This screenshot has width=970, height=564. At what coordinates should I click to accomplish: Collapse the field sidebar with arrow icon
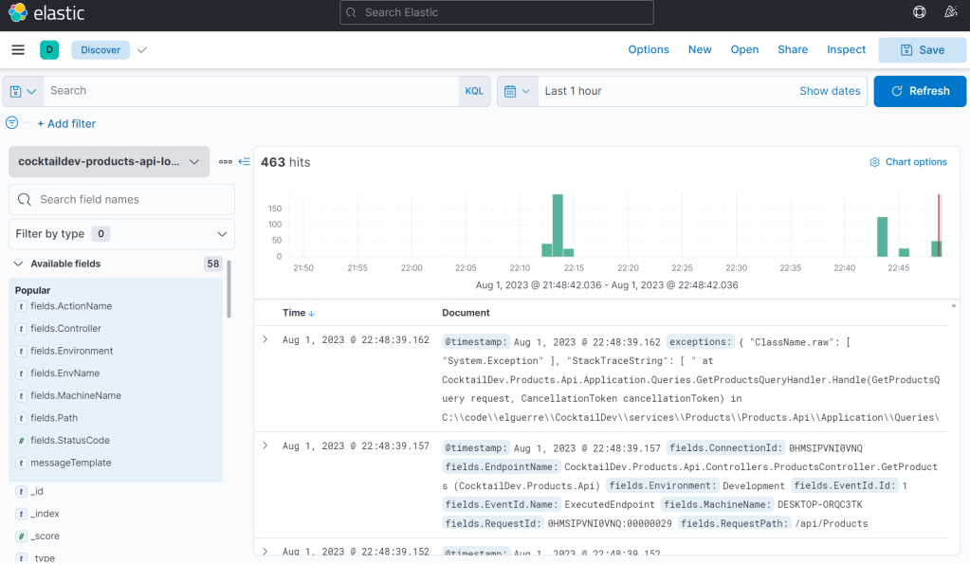[245, 162]
